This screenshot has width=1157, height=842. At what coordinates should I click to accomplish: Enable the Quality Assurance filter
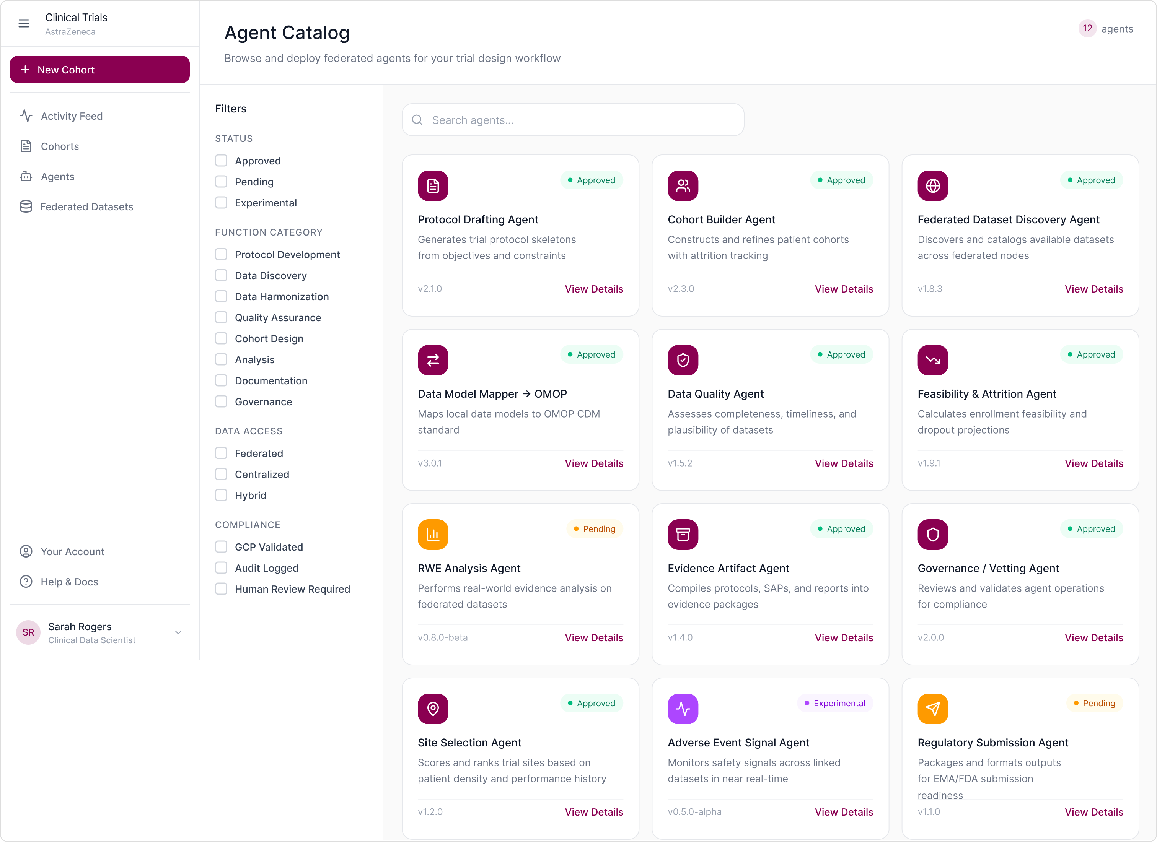tap(221, 317)
